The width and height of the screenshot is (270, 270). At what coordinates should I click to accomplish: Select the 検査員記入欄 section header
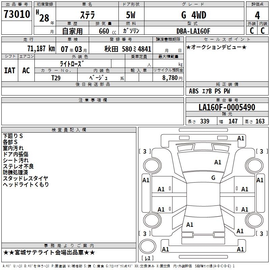click(69, 130)
